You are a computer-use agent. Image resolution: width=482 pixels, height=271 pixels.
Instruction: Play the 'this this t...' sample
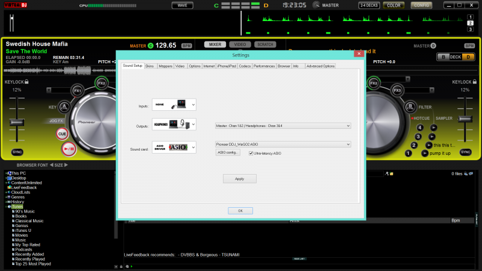429,145
